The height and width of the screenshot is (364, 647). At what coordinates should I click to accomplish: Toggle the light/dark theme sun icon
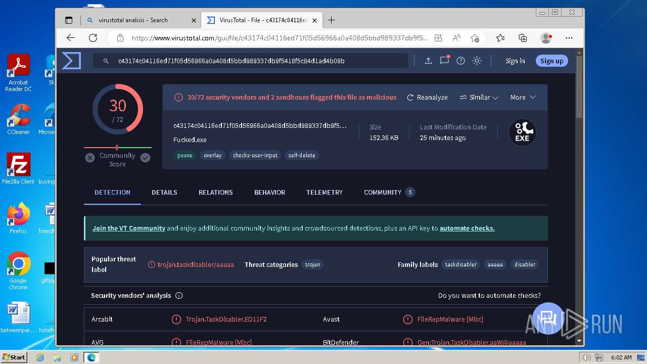click(x=477, y=61)
